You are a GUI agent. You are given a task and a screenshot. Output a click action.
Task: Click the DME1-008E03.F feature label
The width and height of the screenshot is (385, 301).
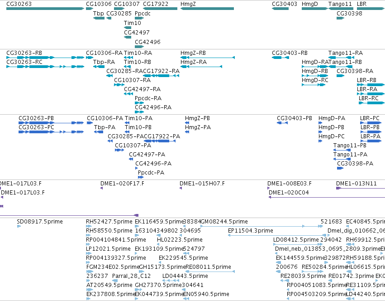click(x=290, y=183)
